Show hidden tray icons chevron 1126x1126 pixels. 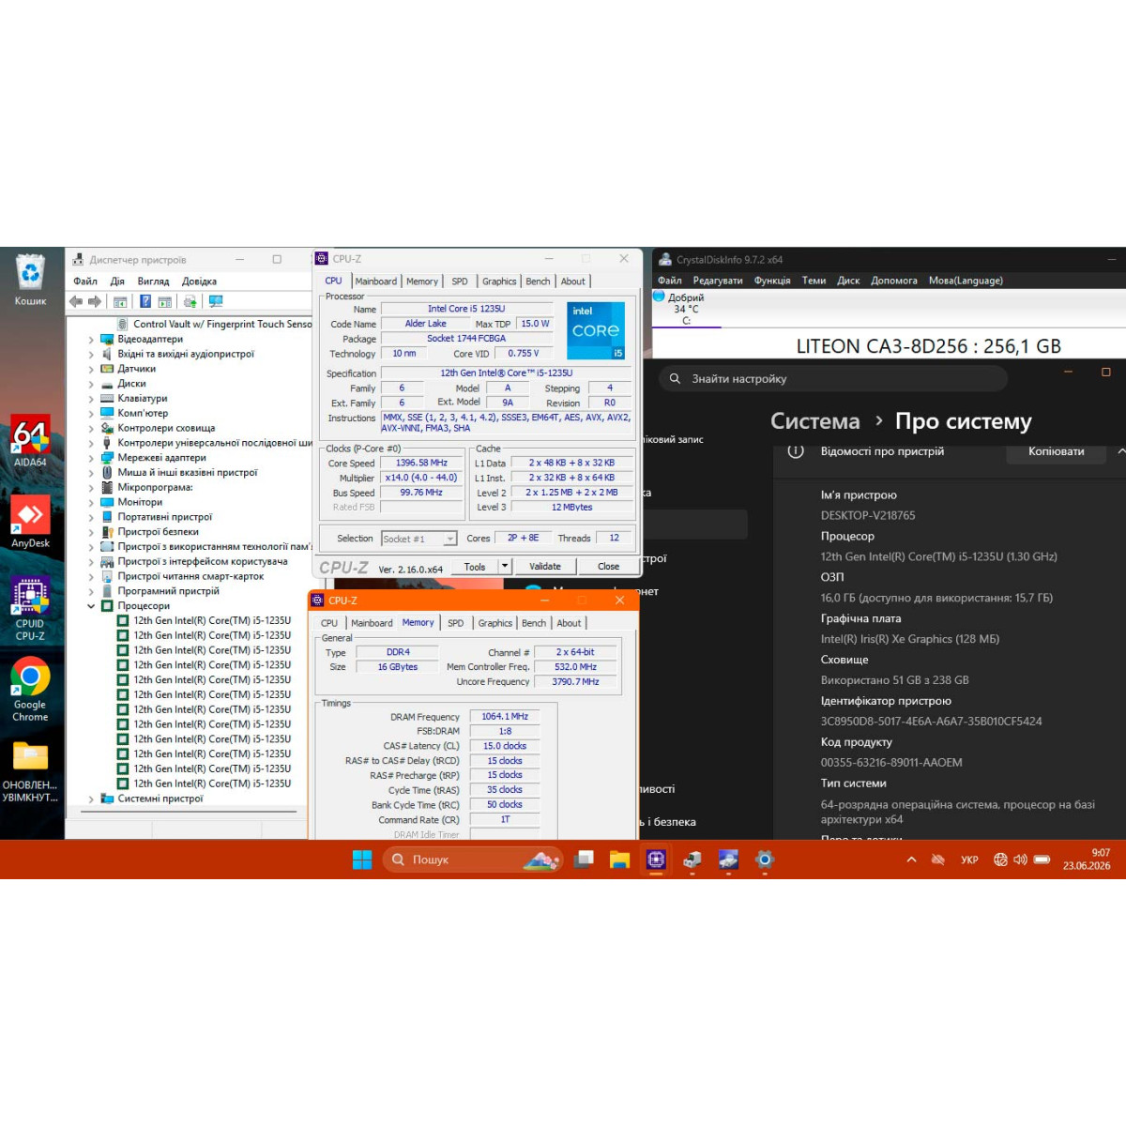[x=911, y=860]
